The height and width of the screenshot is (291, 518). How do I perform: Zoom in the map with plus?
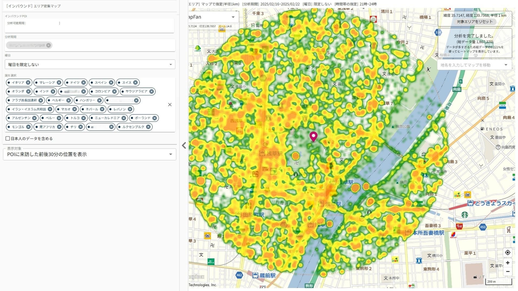pos(507,263)
